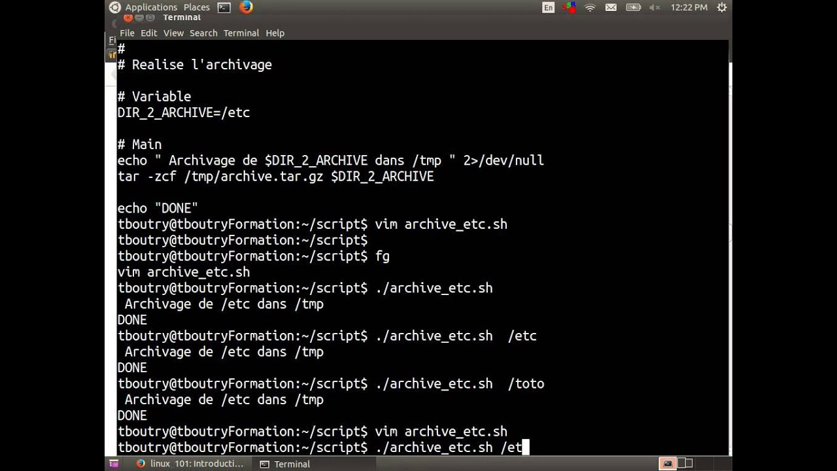Open the En keyboard layout indicator

click(x=548, y=7)
